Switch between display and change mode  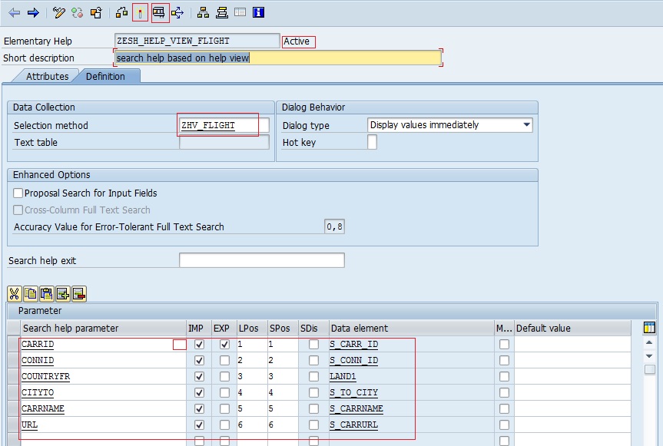(x=59, y=12)
